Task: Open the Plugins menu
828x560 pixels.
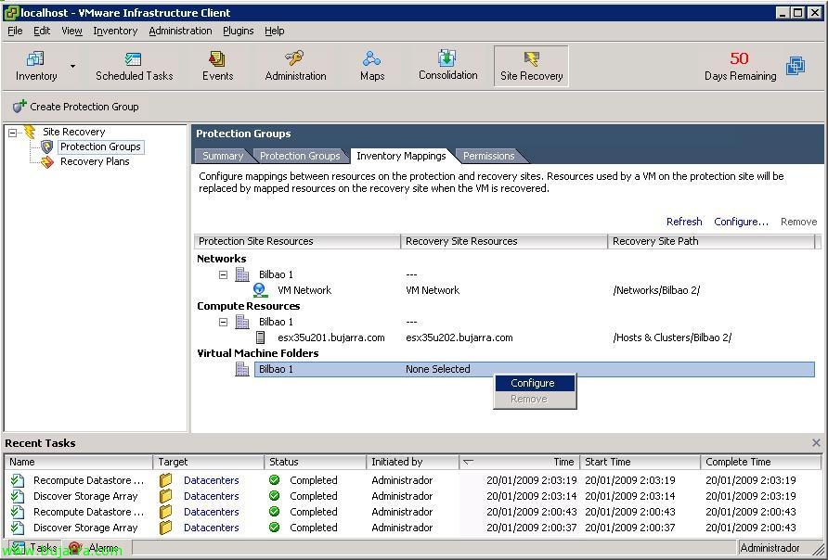Action: [239, 31]
